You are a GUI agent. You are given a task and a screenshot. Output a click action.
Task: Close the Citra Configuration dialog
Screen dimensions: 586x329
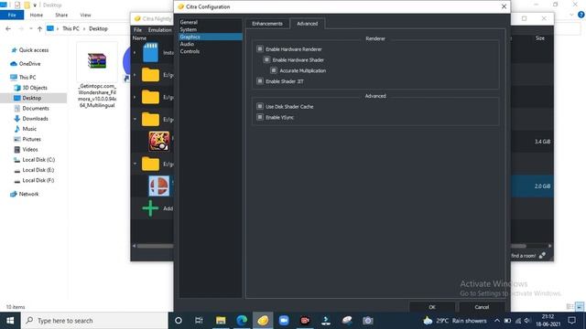(x=504, y=6)
